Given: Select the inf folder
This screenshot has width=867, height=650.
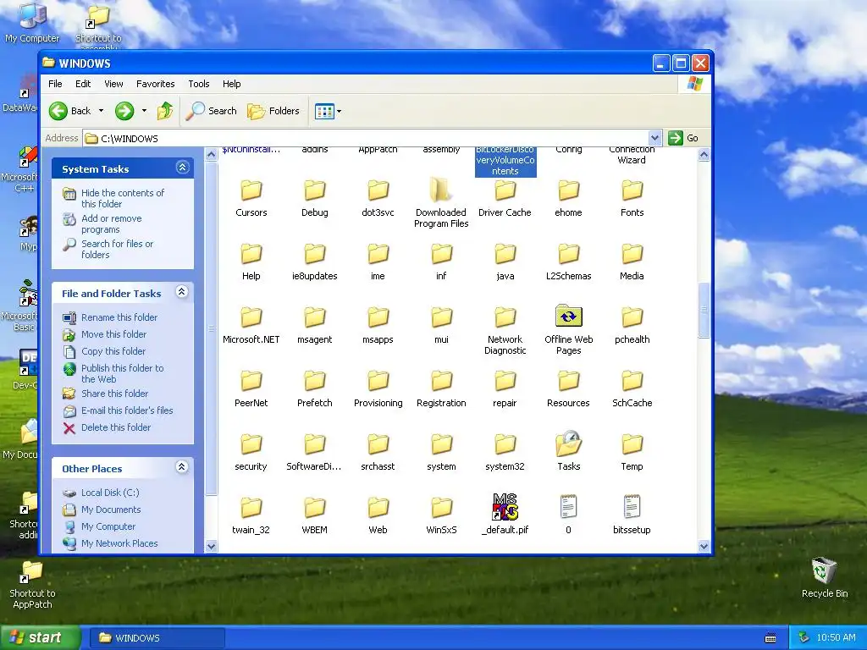Looking at the screenshot, I should tap(441, 261).
